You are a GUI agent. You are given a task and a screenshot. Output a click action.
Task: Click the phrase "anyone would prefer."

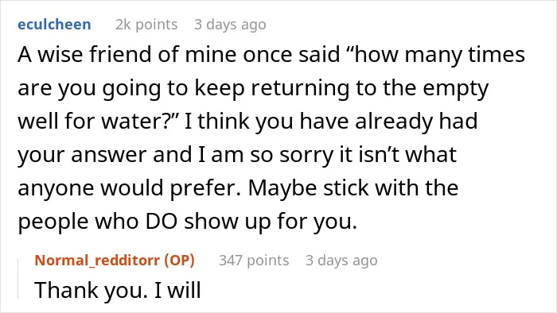129,188
